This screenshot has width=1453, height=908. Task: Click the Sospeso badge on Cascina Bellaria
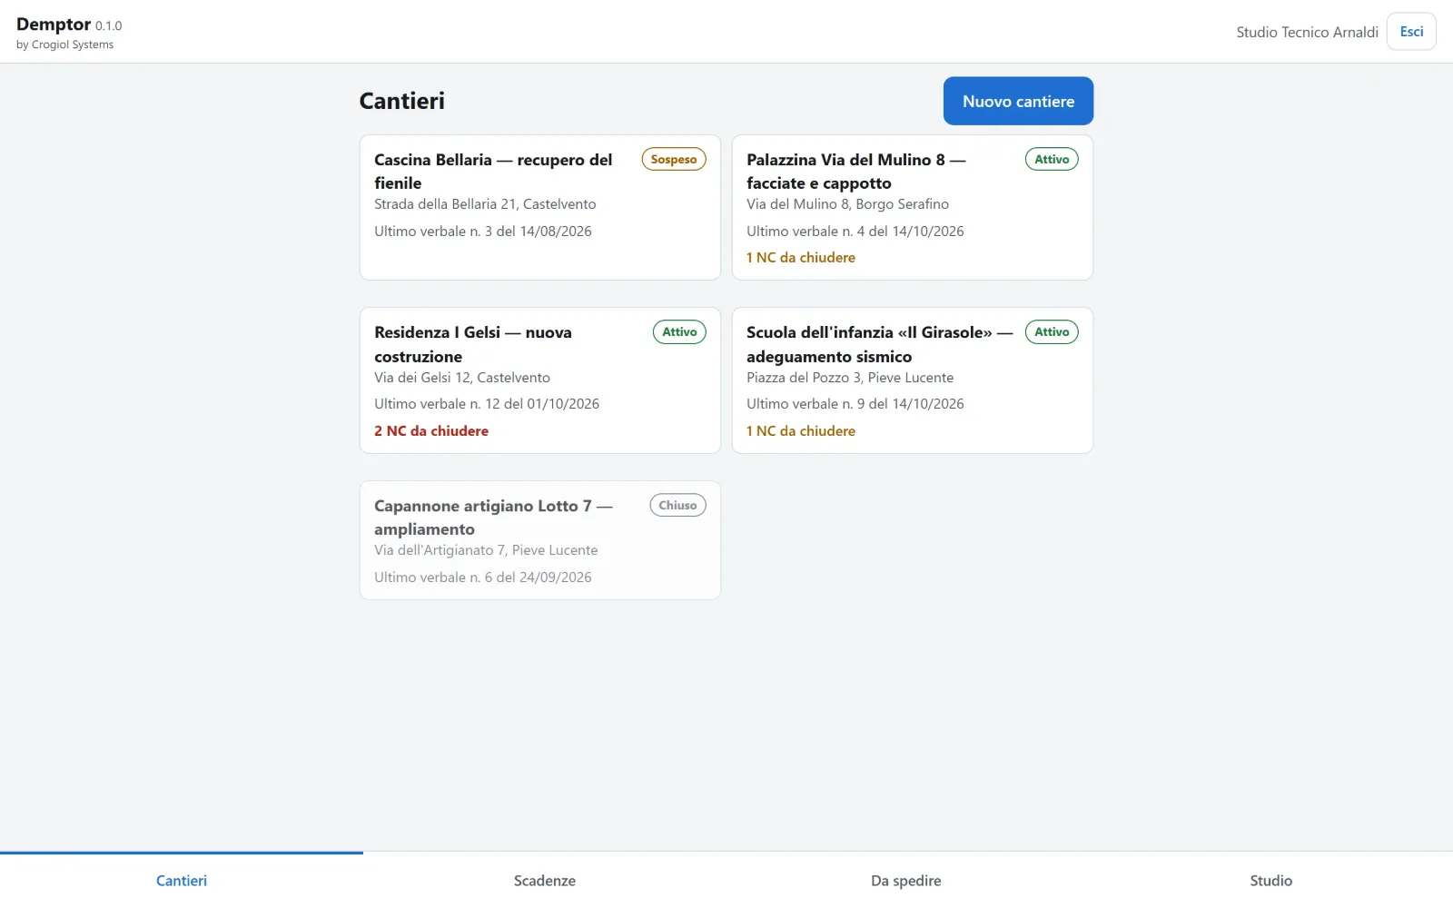pyautogui.click(x=674, y=159)
